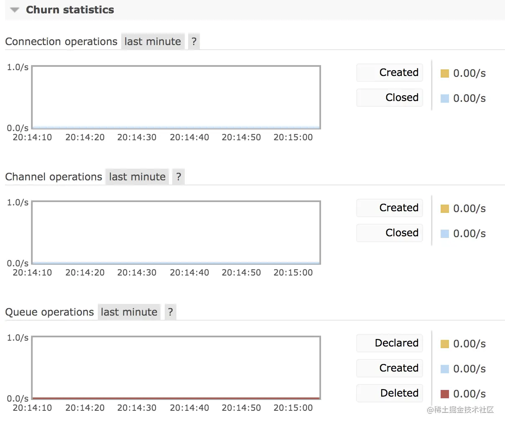Collapse the Churn statistics section triangle
The image size is (505, 425).
(15, 10)
